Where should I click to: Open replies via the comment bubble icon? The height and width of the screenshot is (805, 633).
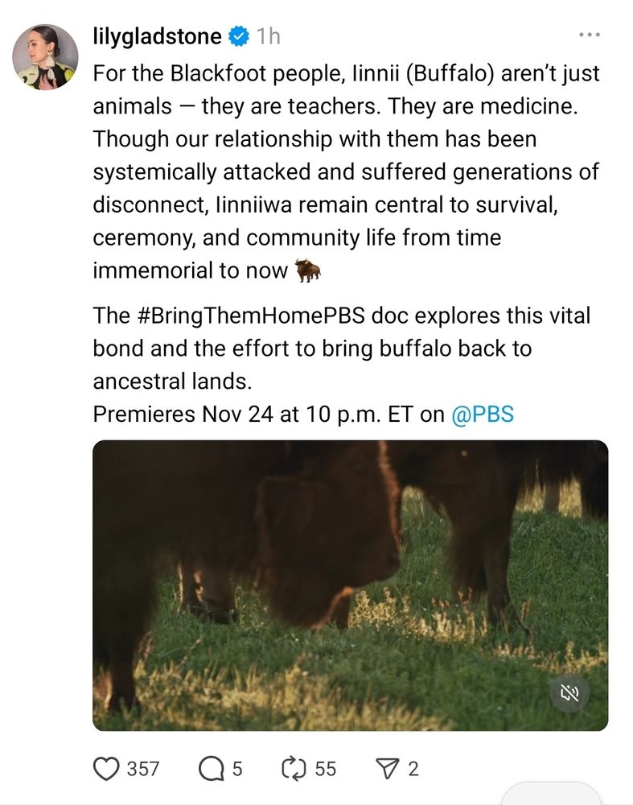point(210,769)
